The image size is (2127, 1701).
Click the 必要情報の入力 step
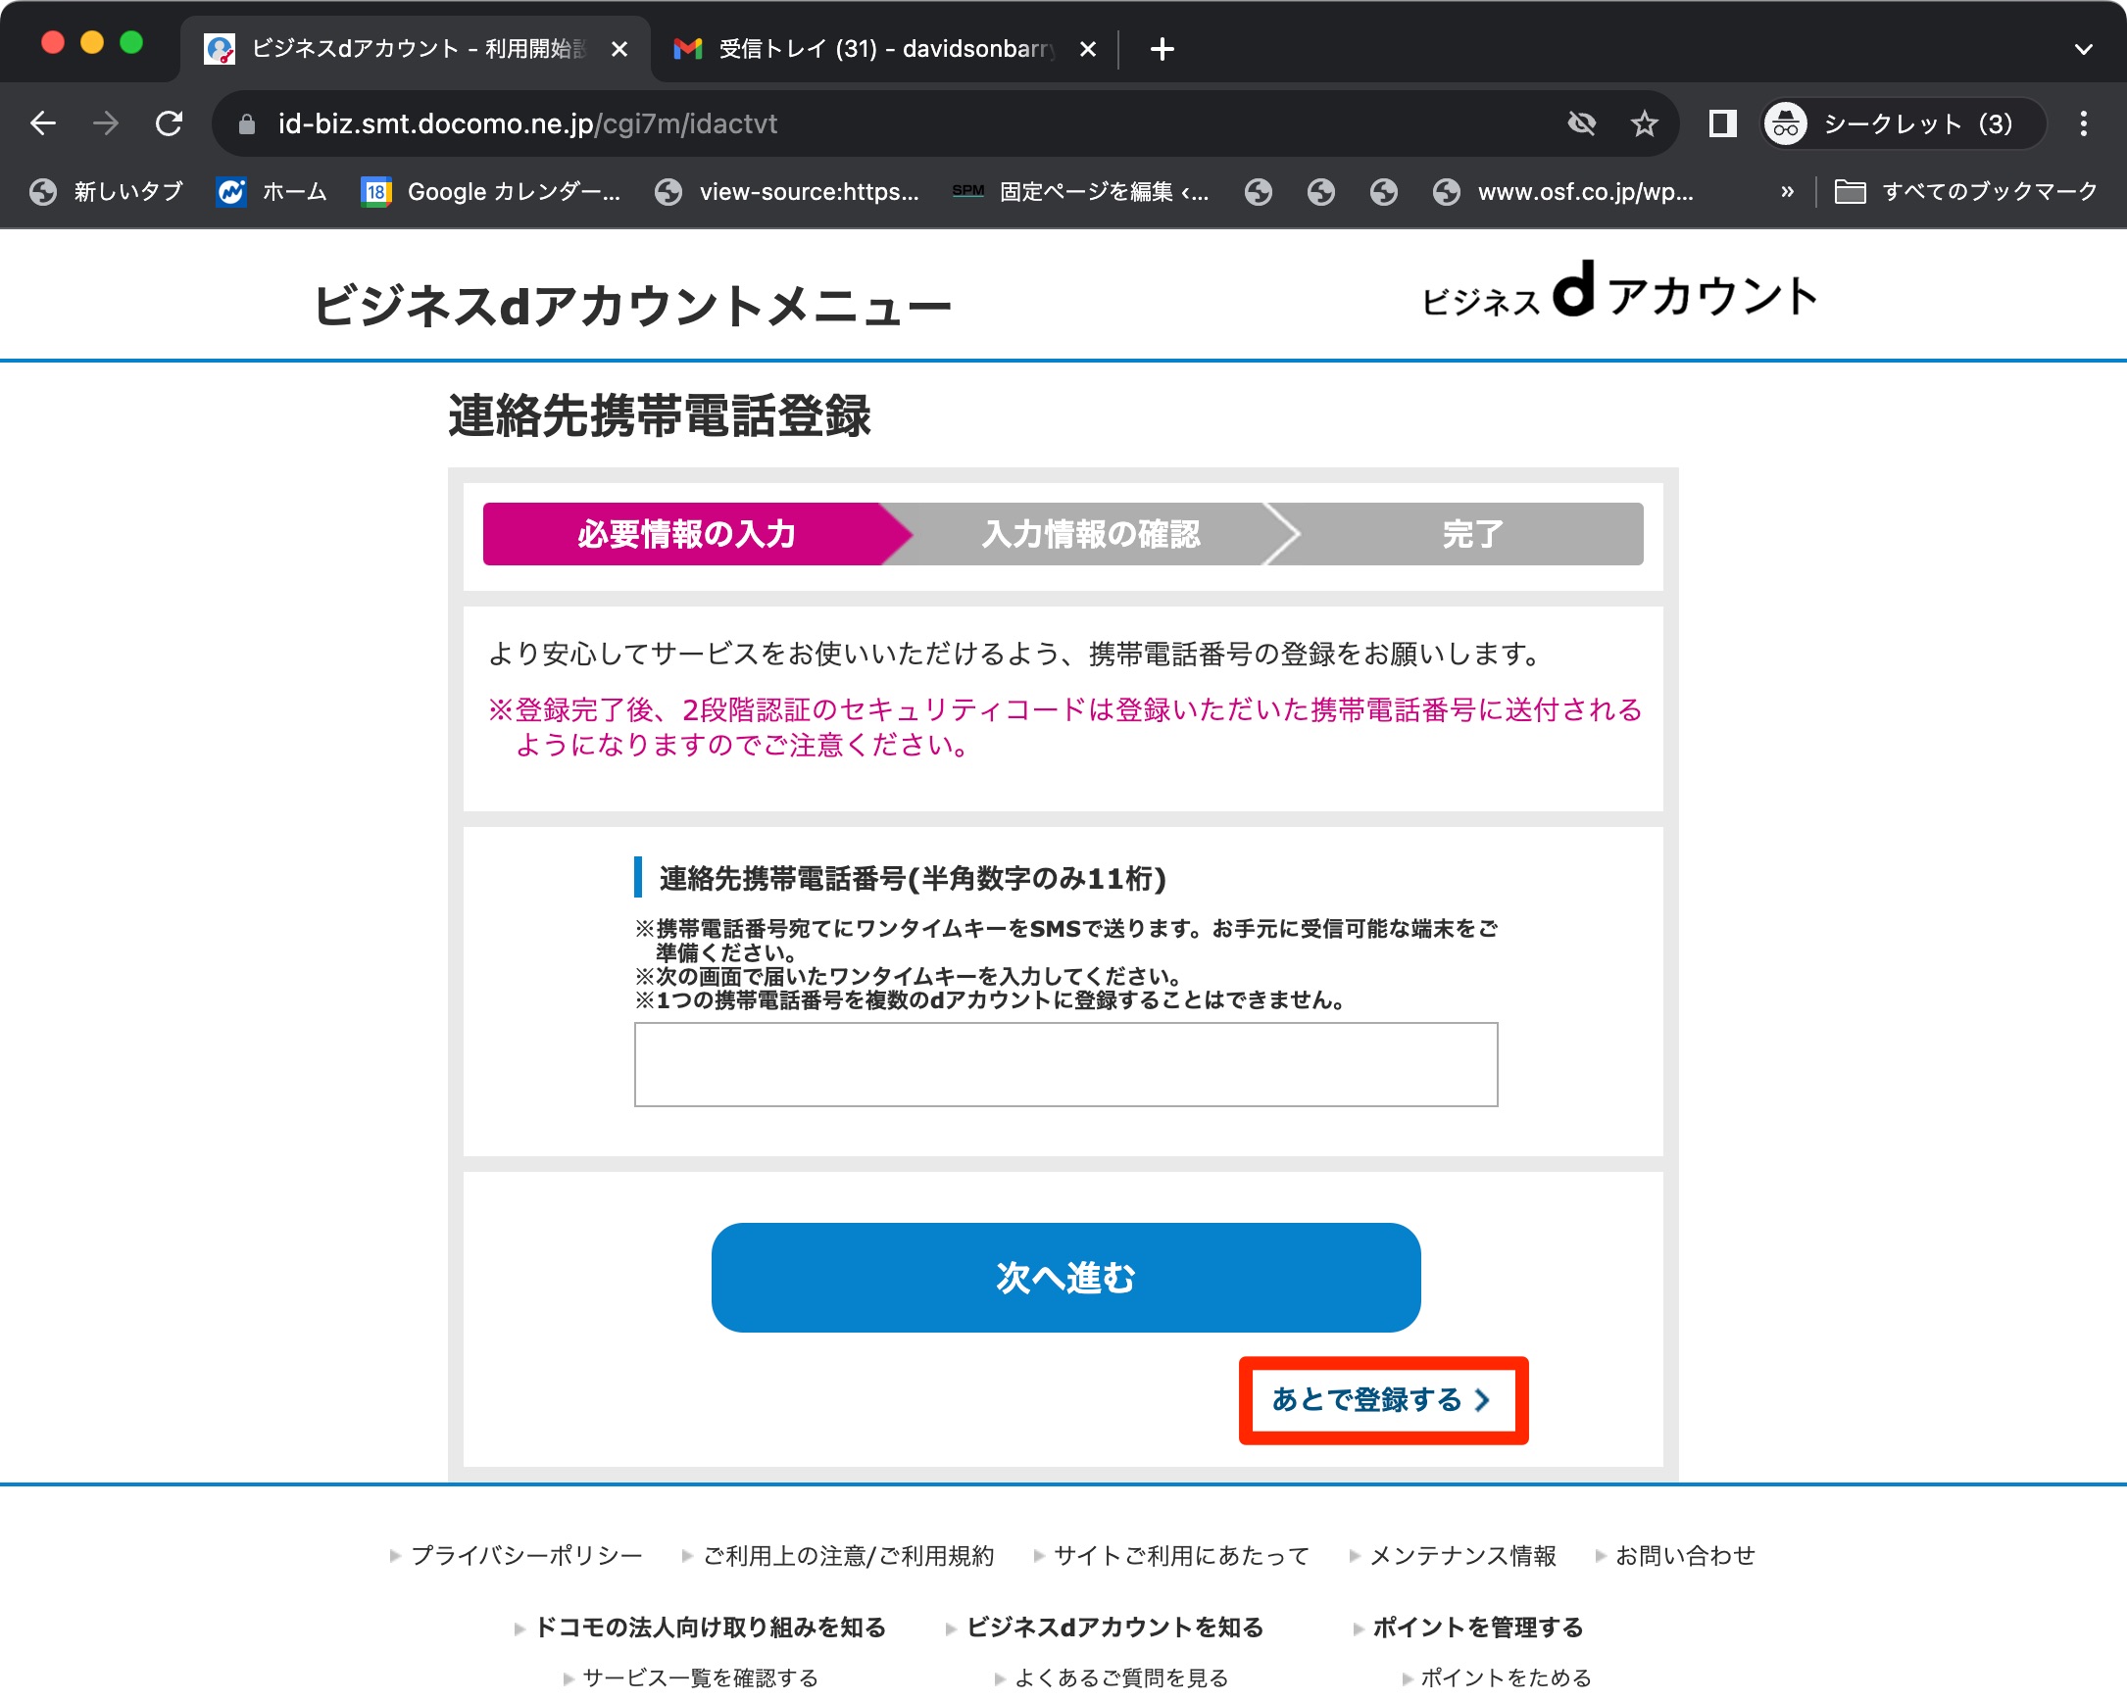pyautogui.click(x=687, y=533)
